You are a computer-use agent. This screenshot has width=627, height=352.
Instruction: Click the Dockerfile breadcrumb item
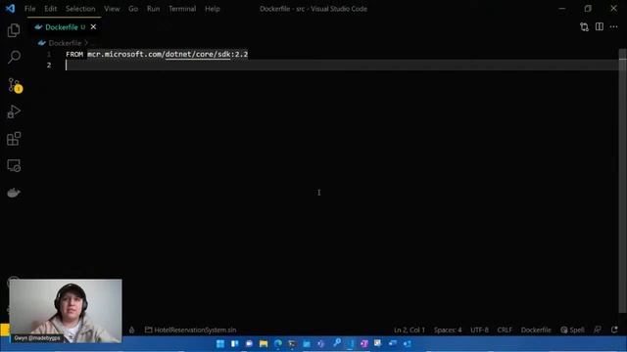click(65, 43)
